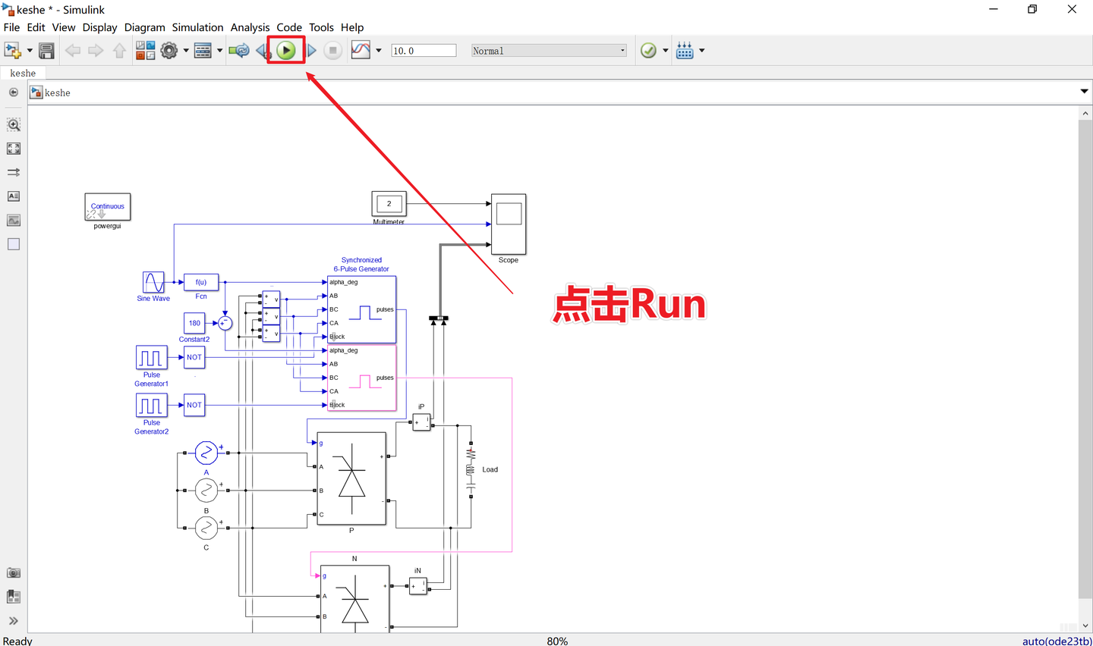Screen dimensions: 1093x646
Task: Step the simulation forward one step
Action: (x=311, y=50)
